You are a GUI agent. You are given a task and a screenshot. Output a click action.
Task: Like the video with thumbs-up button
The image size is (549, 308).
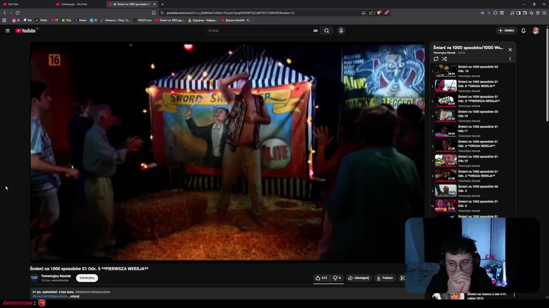[321, 278]
